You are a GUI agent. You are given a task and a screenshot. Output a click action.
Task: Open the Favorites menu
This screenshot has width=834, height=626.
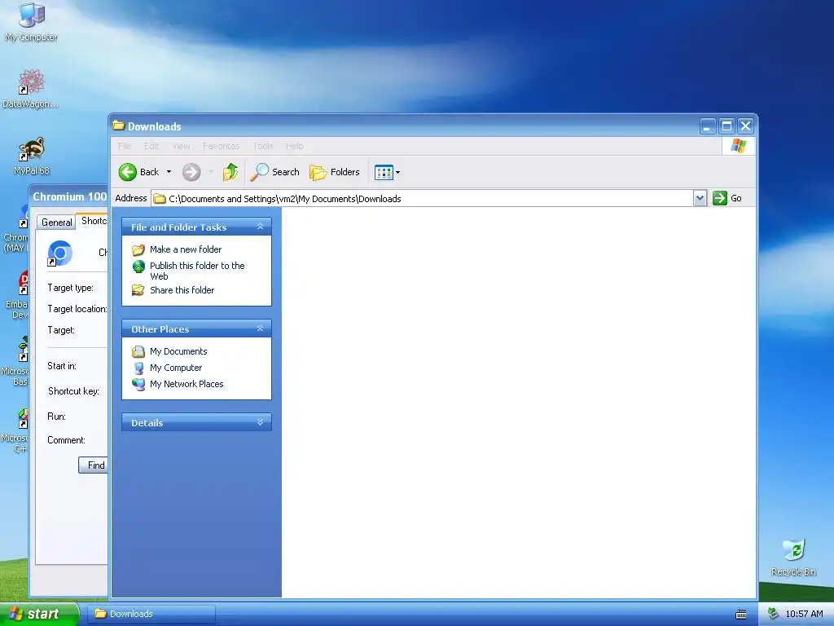222,146
